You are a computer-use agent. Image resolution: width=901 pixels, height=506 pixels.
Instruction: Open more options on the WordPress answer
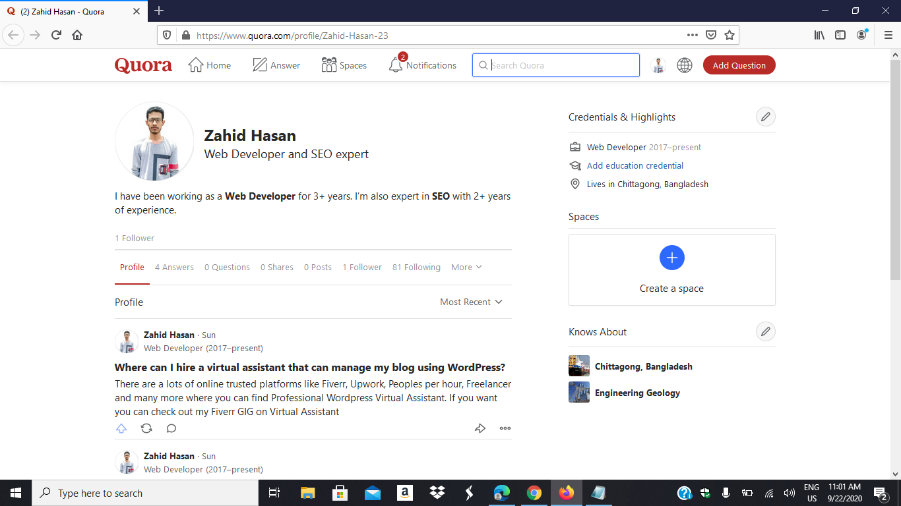click(x=505, y=428)
